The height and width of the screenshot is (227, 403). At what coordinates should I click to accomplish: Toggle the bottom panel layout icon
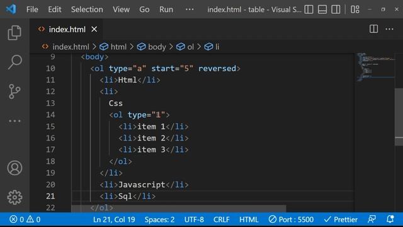(322, 9)
